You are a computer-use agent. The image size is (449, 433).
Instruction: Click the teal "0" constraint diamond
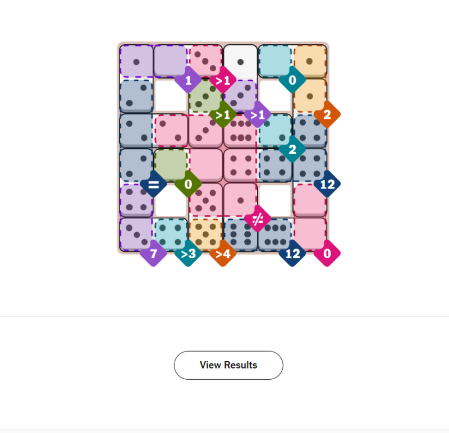(292, 80)
